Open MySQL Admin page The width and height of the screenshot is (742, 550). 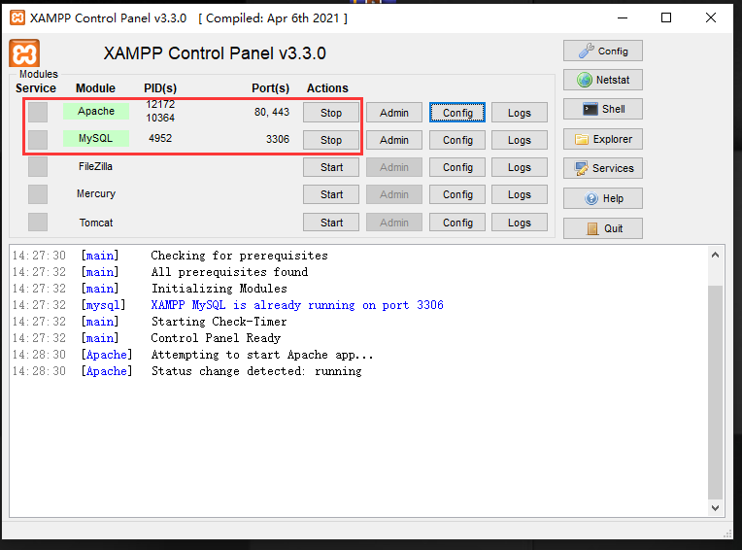tap(393, 140)
